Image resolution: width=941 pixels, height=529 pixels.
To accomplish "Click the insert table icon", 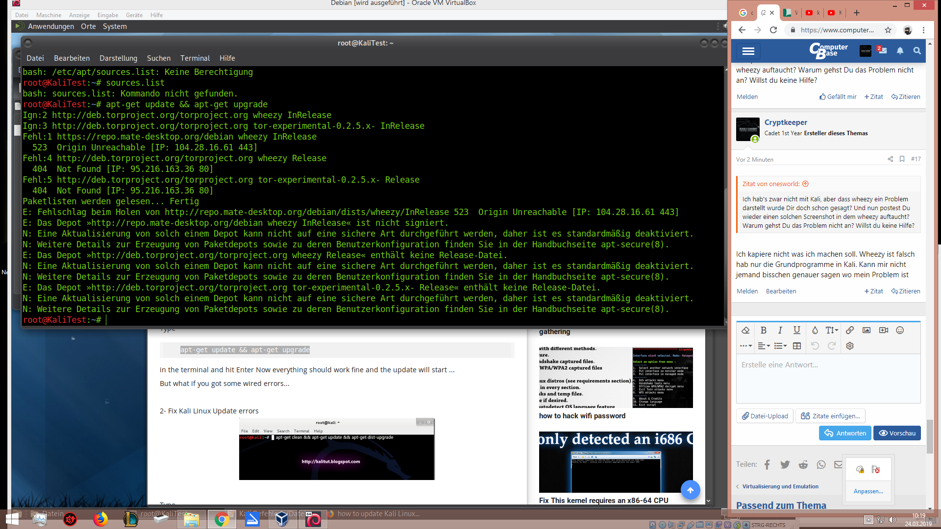I will point(797,346).
